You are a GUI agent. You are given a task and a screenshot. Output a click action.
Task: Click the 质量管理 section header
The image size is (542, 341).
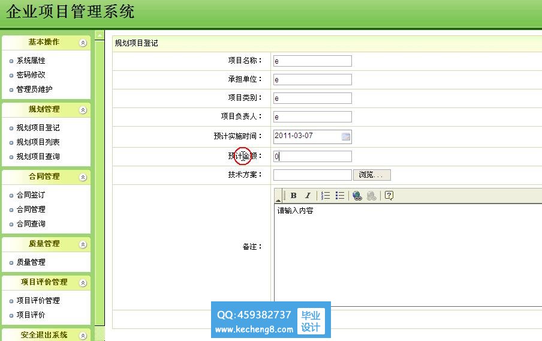46,244
